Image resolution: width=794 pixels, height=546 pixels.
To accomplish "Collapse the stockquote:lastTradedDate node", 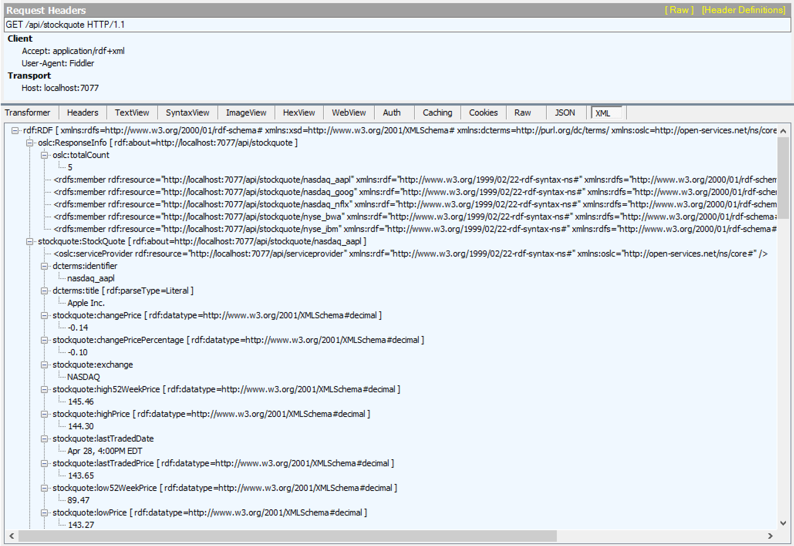I will point(44,439).
